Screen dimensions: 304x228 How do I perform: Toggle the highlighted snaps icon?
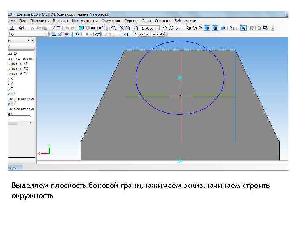pos(98,34)
